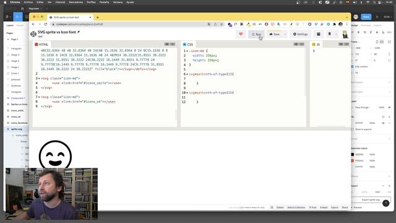Open the CSS editor dropdown chevron
Viewport: 396px width, 223px height.
click(x=302, y=44)
